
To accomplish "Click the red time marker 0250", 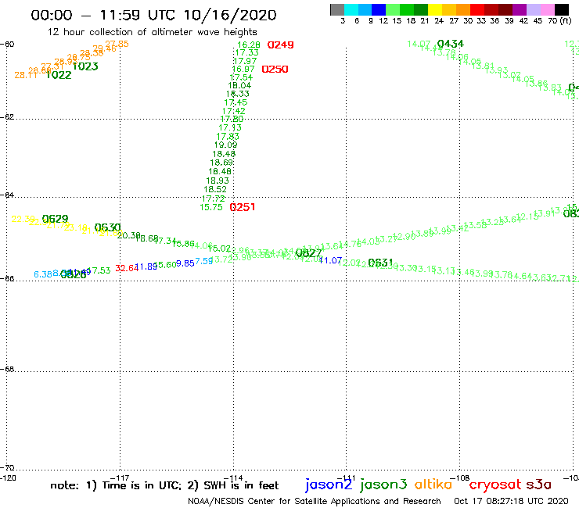I will tap(275, 70).
